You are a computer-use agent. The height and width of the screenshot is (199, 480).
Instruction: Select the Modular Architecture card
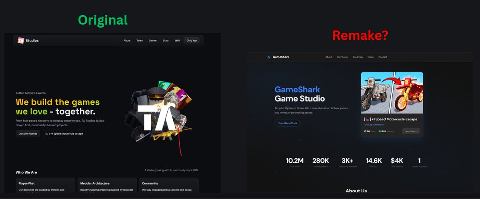tap(107, 186)
